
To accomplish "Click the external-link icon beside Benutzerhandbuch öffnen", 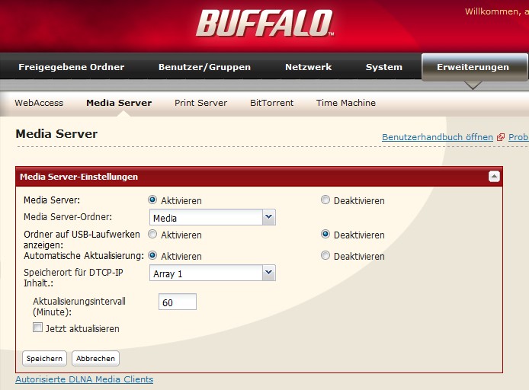I will tap(501, 137).
